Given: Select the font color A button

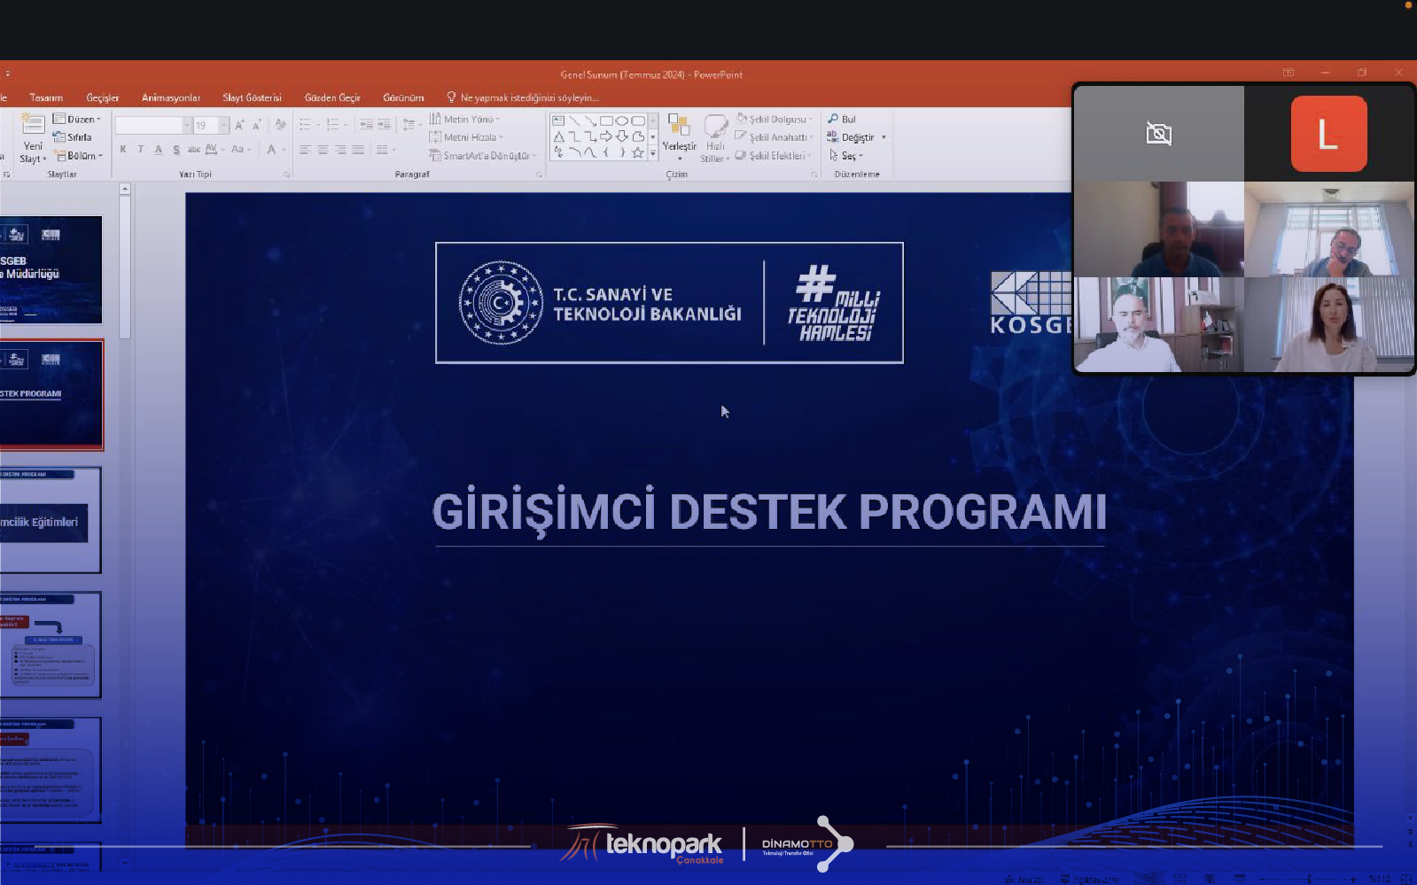Looking at the screenshot, I should point(272,150).
